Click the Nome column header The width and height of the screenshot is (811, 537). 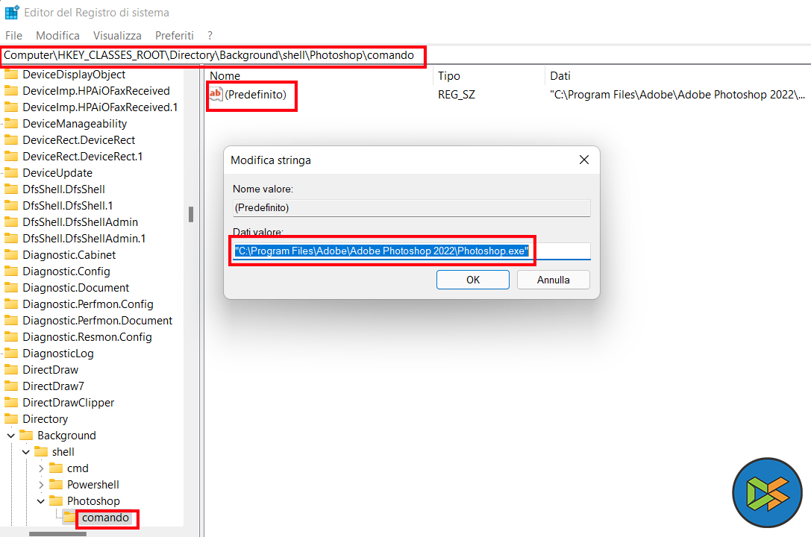click(x=225, y=76)
